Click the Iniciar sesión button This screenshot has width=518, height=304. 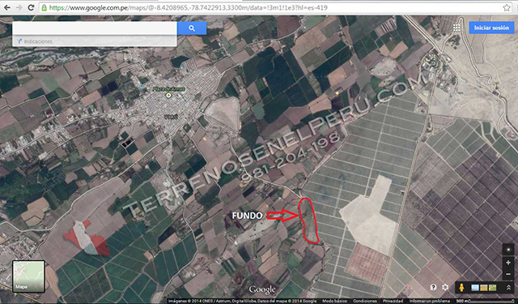click(x=491, y=28)
